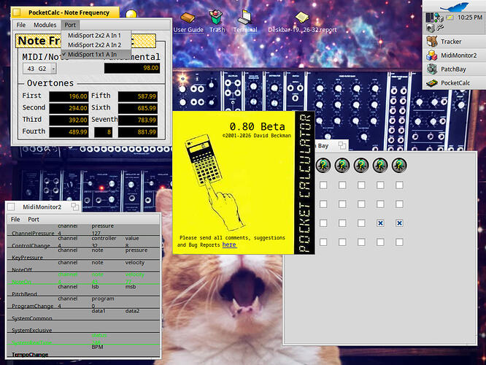Open the 43 G2 MIDI note dropdown
Screen dimensions: 486x365
point(39,69)
